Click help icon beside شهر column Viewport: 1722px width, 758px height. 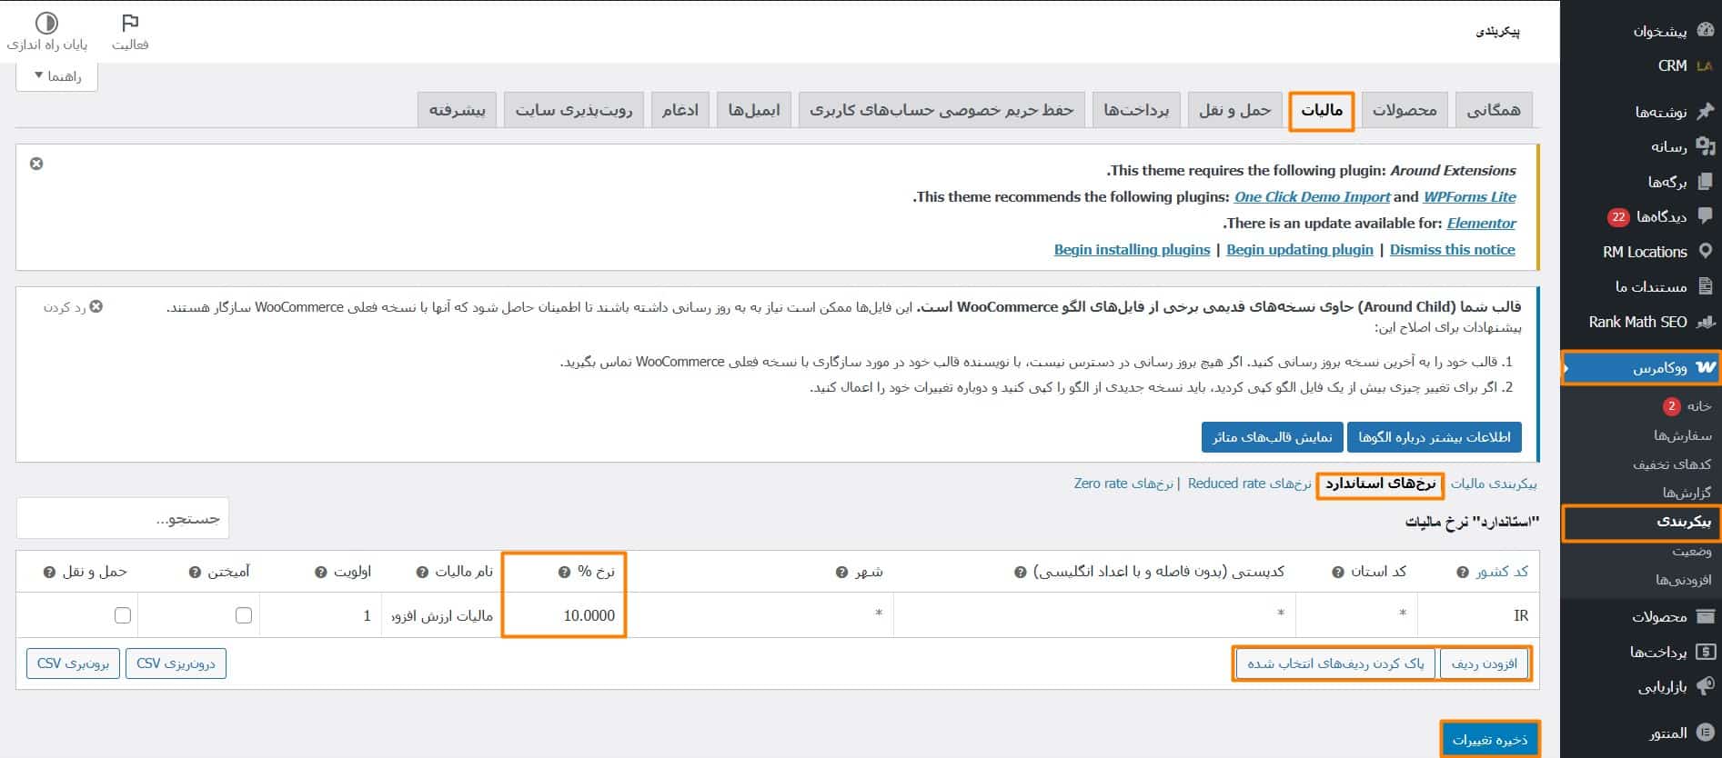coord(841,573)
